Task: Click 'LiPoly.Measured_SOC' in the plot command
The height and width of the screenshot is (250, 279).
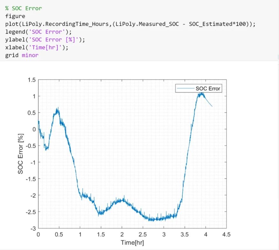Action: coord(147,24)
